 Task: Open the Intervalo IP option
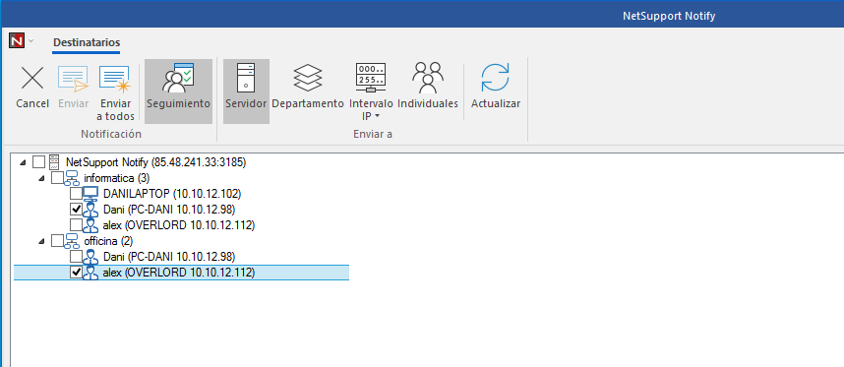371,91
